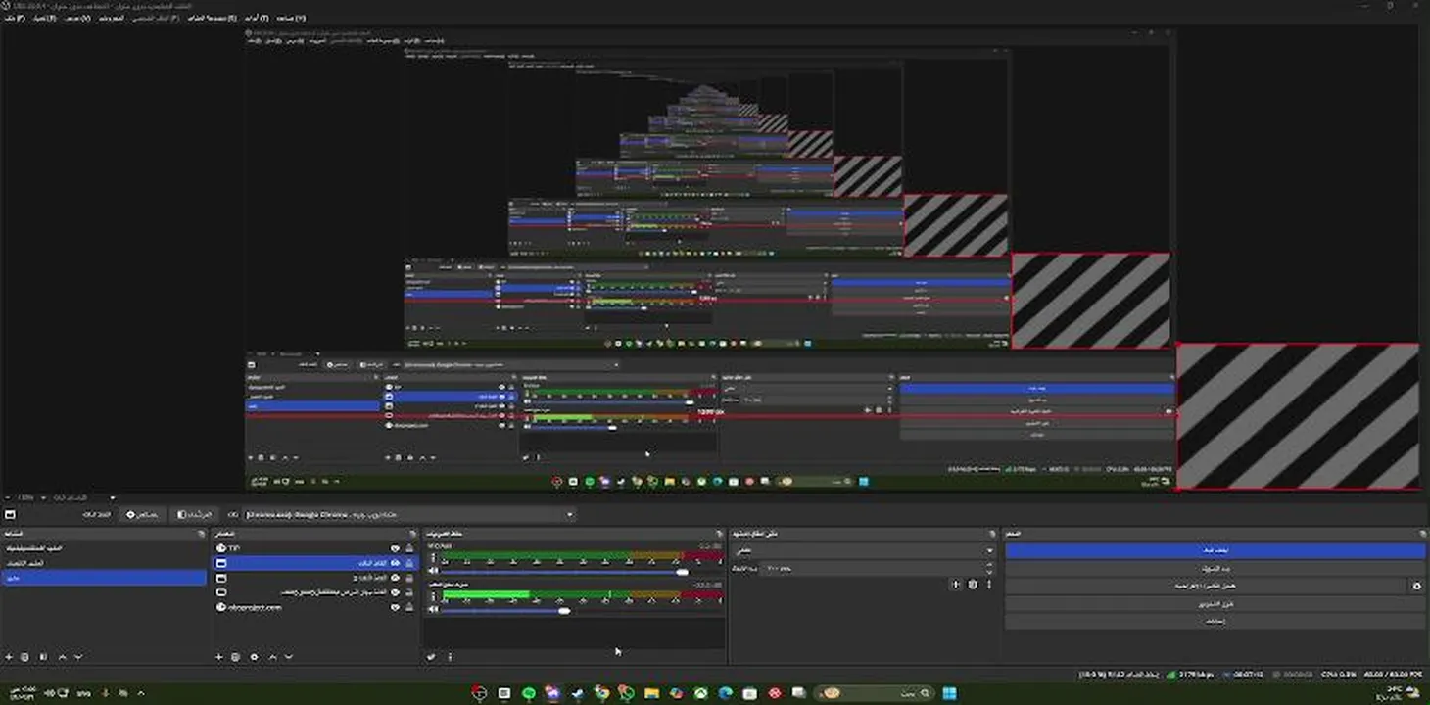Open window selection dropdown showing Google Chrome
The width and height of the screenshot is (1430, 705).
(x=409, y=514)
